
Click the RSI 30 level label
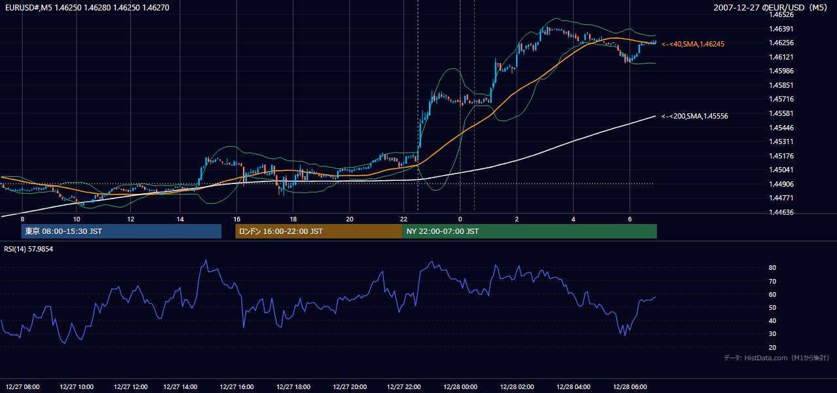coord(772,334)
